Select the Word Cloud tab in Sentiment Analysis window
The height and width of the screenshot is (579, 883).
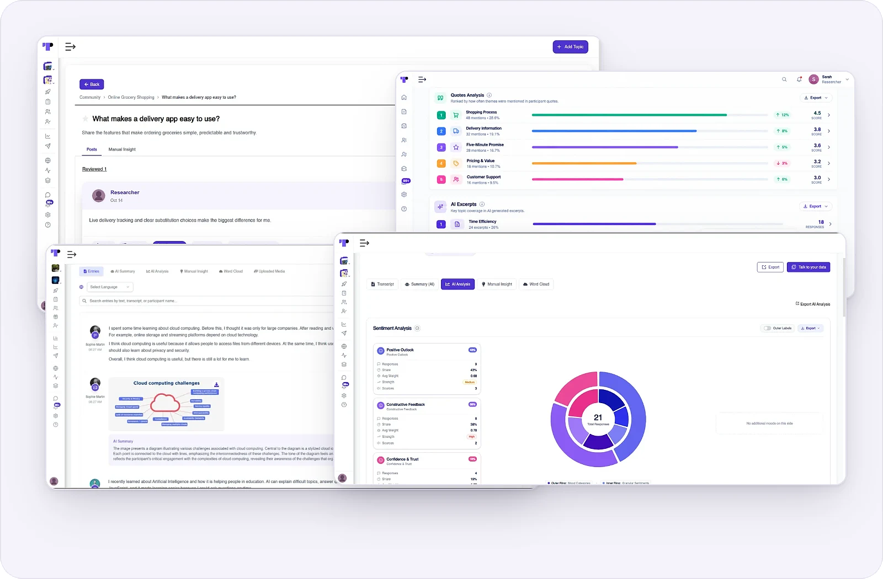[x=536, y=285]
